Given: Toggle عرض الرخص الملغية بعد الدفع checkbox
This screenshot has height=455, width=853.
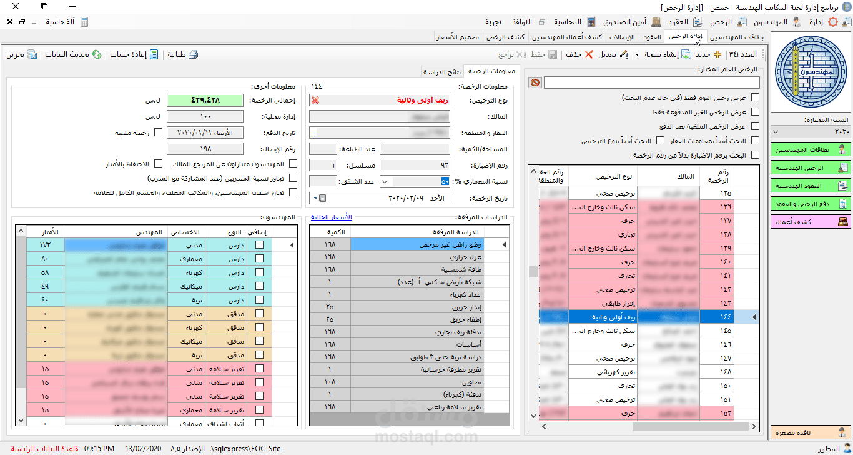Looking at the screenshot, I should tap(755, 126).
